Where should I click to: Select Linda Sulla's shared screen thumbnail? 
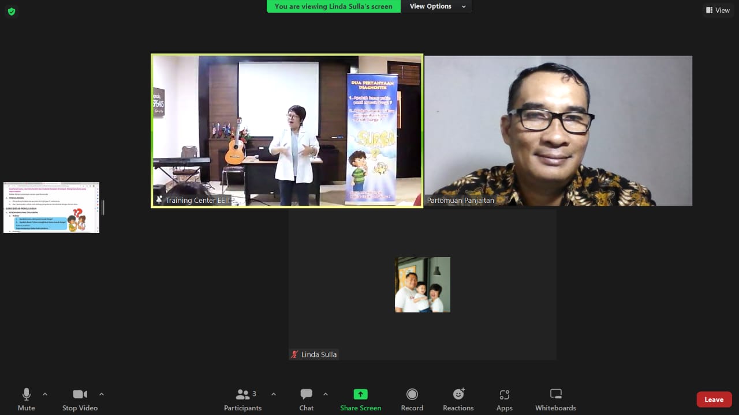coord(51,207)
